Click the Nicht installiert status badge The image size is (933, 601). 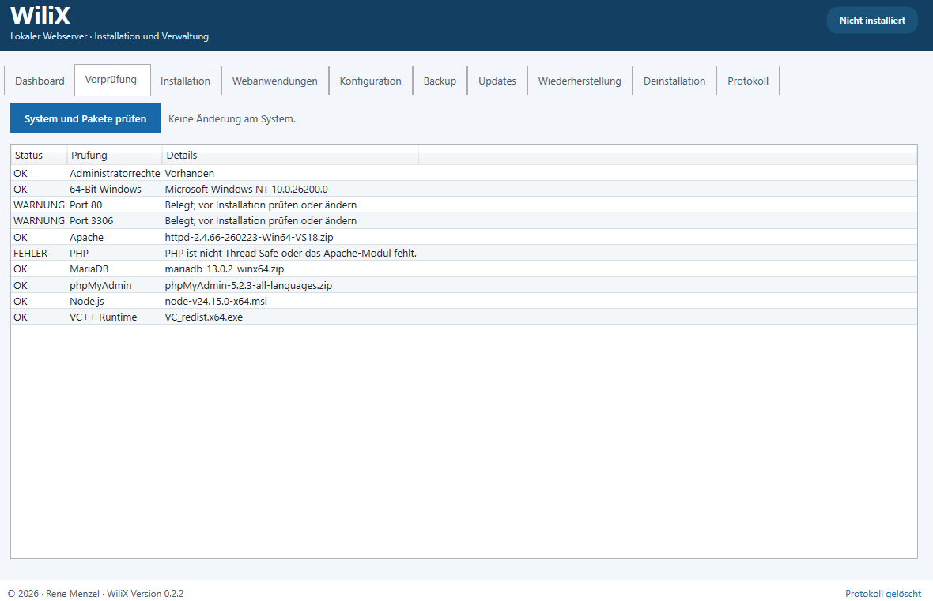click(x=871, y=21)
